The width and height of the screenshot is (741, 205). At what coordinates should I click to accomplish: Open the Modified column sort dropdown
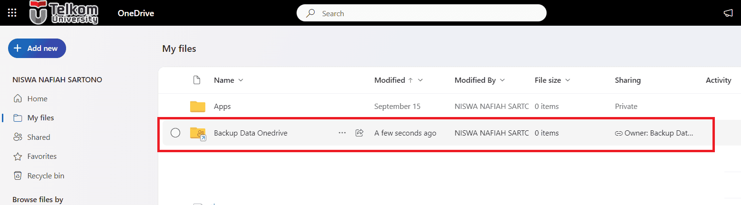coord(420,80)
